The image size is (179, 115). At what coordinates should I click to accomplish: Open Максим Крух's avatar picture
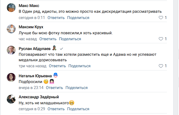(12, 29)
